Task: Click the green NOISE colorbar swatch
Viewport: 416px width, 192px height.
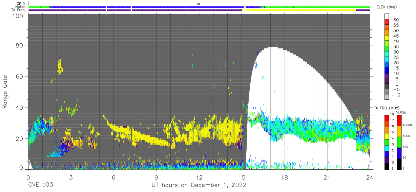Action: (399, 142)
